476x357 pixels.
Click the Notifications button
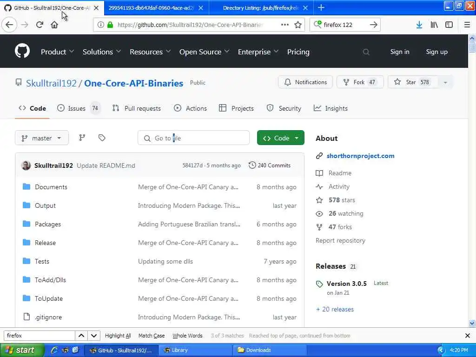point(305,82)
